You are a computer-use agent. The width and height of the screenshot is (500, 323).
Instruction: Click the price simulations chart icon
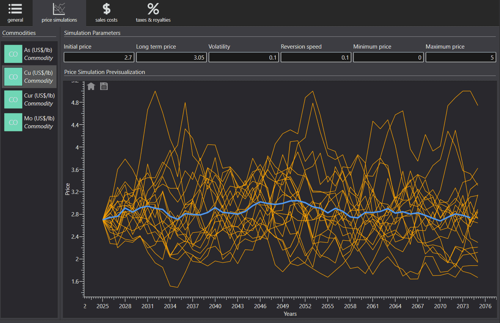pos(59,9)
